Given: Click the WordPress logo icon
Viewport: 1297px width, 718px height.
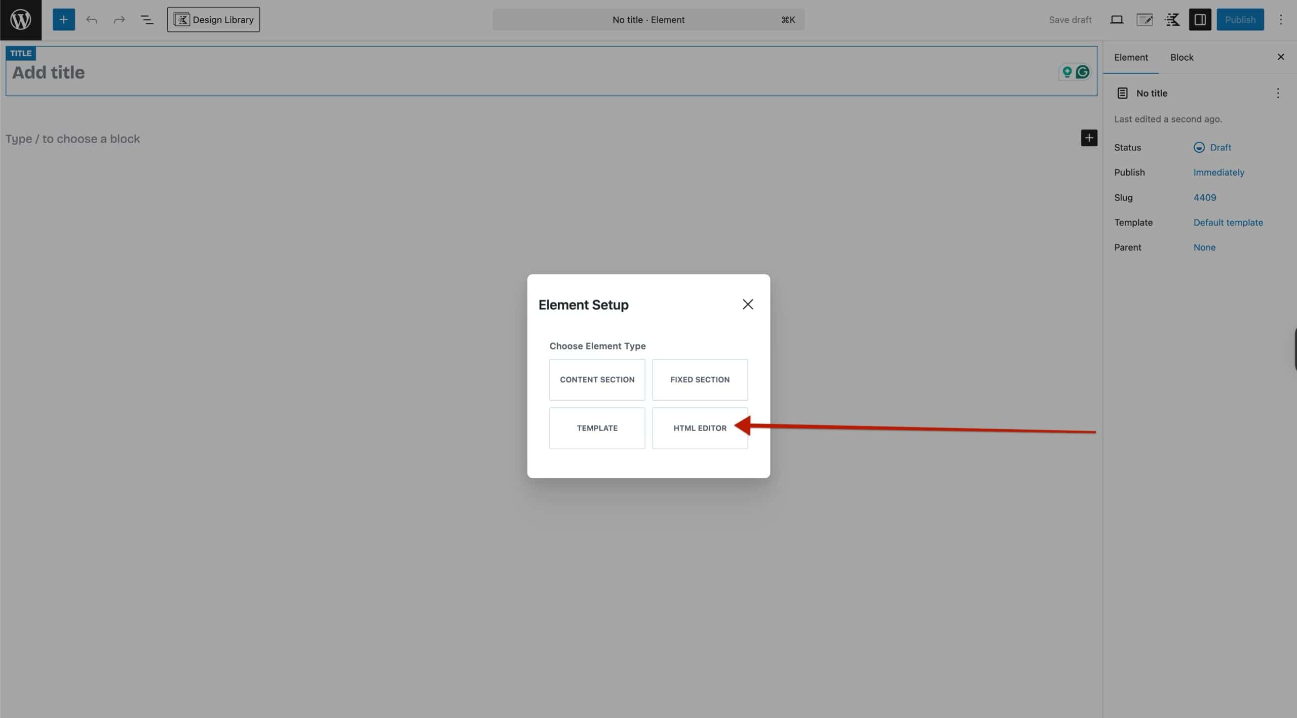Looking at the screenshot, I should click(x=20, y=20).
